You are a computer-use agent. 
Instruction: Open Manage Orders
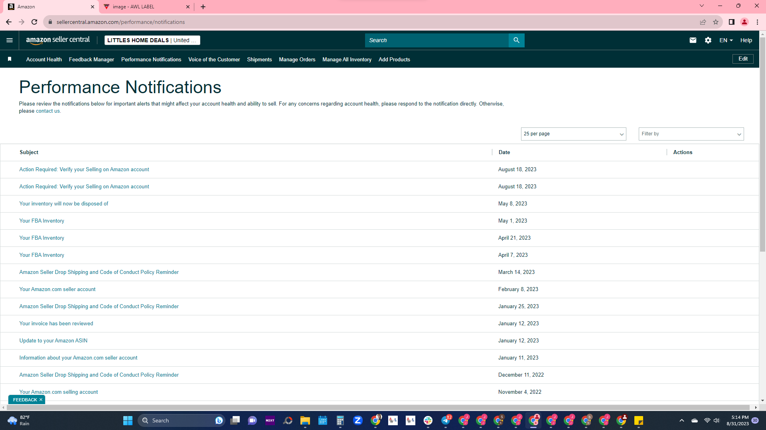coord(297,59)
